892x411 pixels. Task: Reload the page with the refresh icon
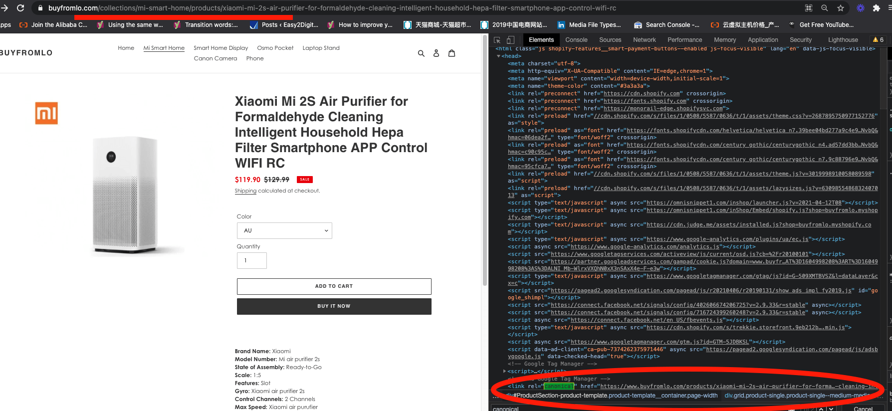point(20,8)
